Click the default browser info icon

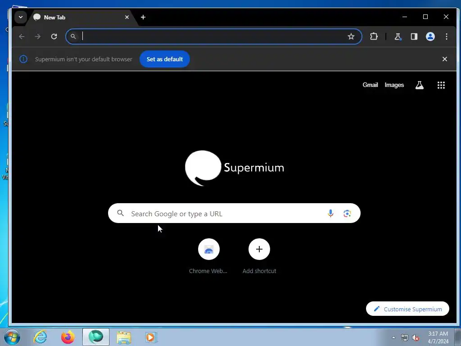coord(23,59)
